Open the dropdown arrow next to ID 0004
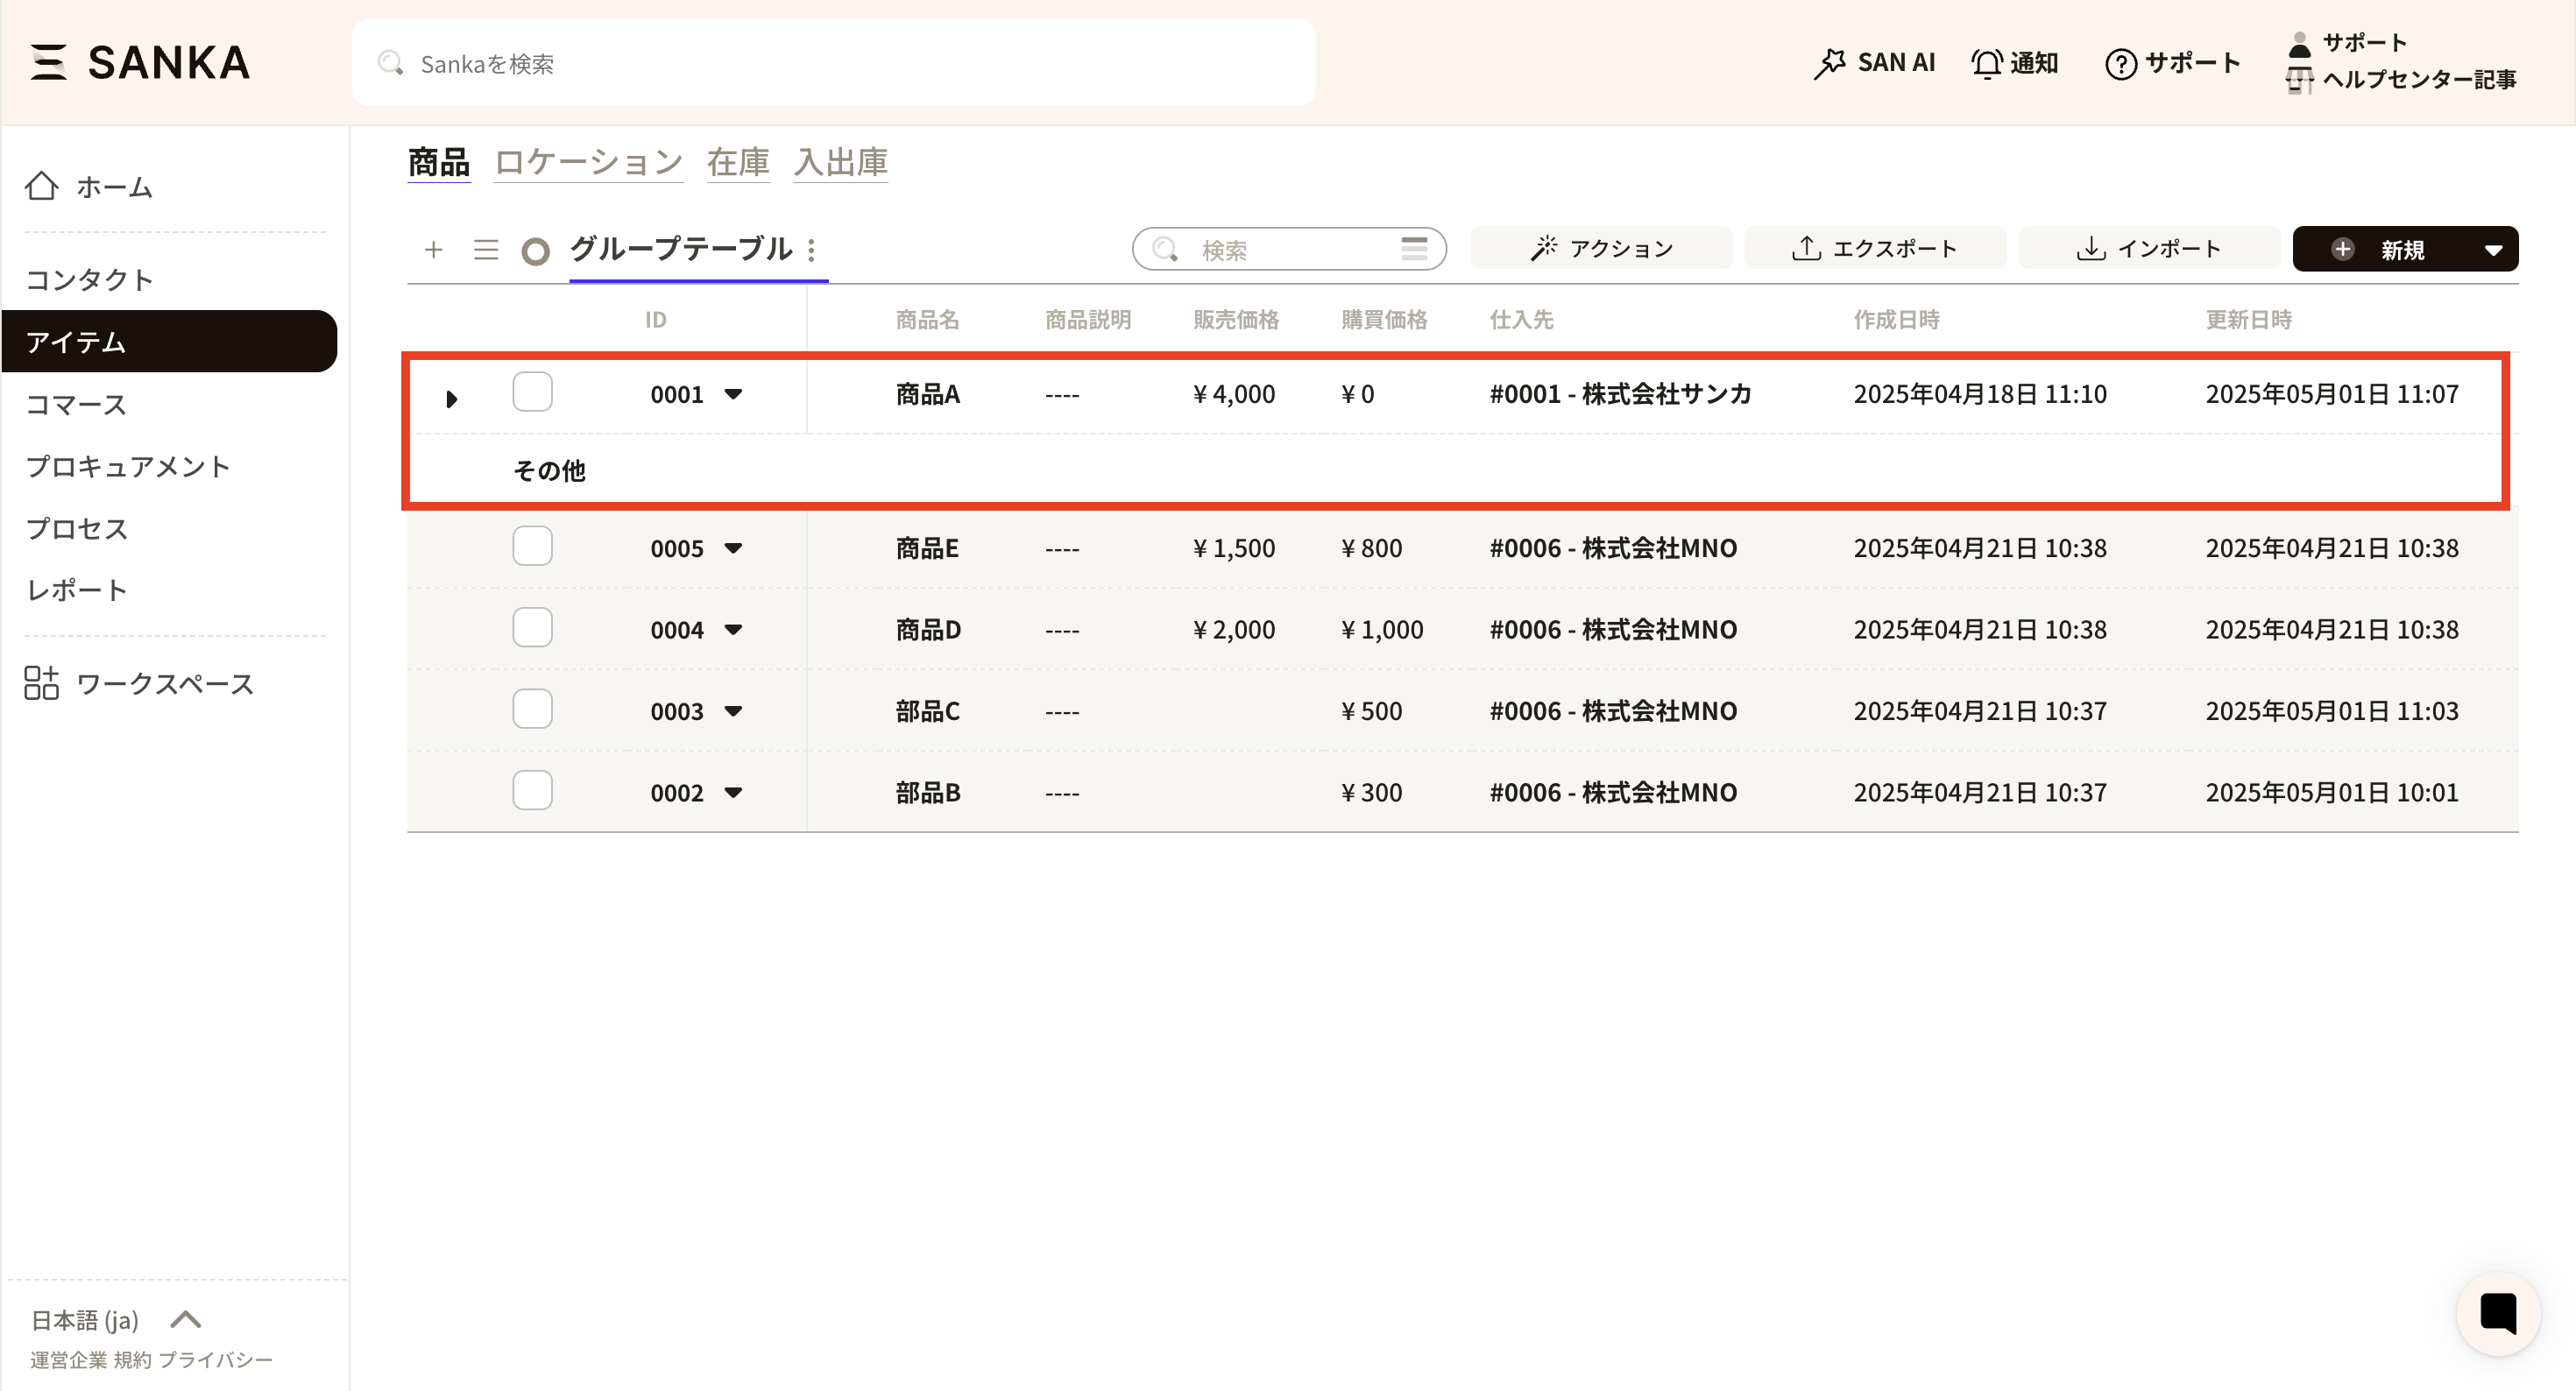The image size is (2576, 1391). click(x=733, y=630)
